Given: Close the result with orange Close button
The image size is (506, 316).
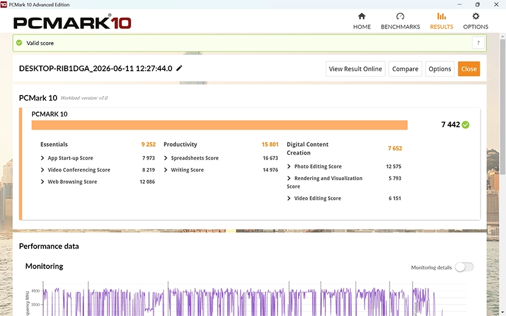Looking at the screenshot, I should coord(469,69).
